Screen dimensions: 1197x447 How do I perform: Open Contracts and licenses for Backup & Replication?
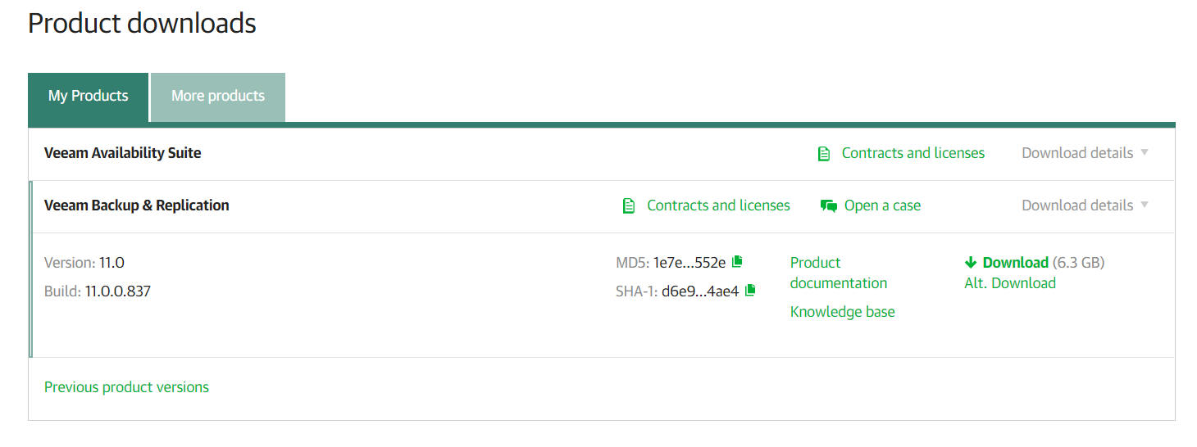718,205
